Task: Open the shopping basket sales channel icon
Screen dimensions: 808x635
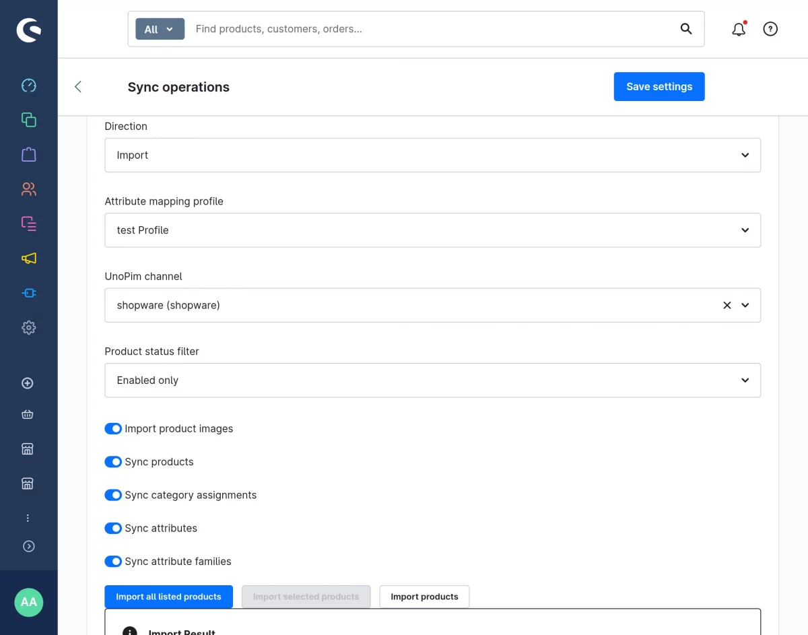Action: (28, 415)
